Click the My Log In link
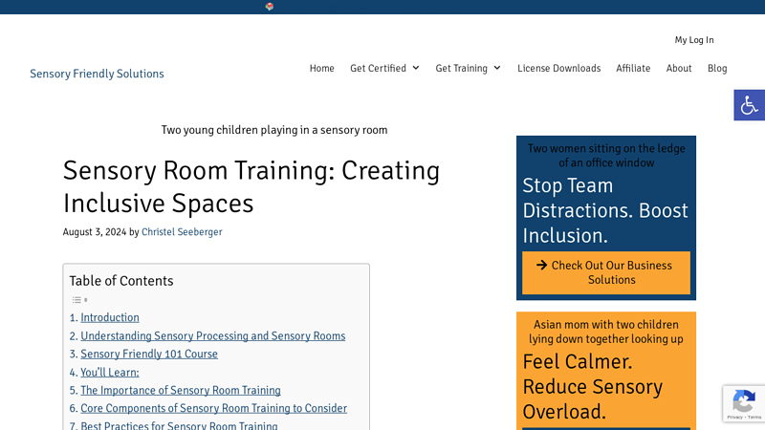 (x=694, y=40)
